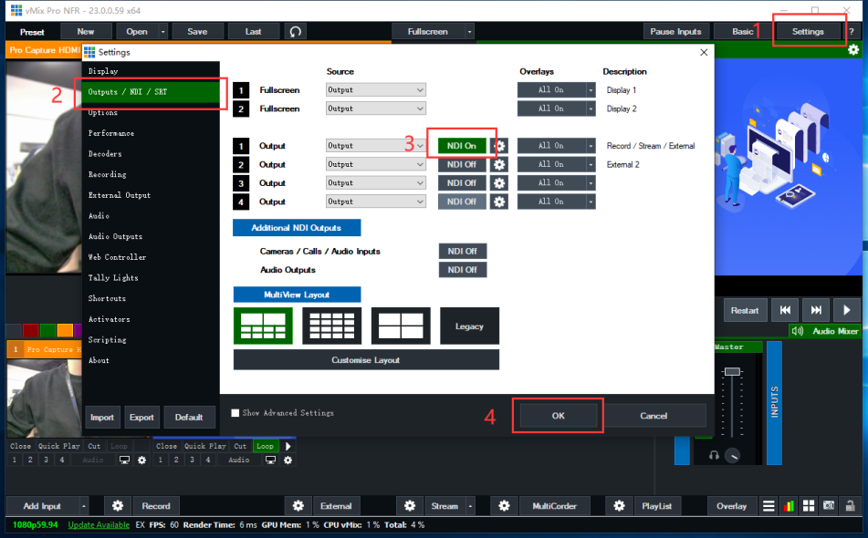
Task: Open Source dropdown for Fullscreen 1
Action: click(x=376, y=90)
